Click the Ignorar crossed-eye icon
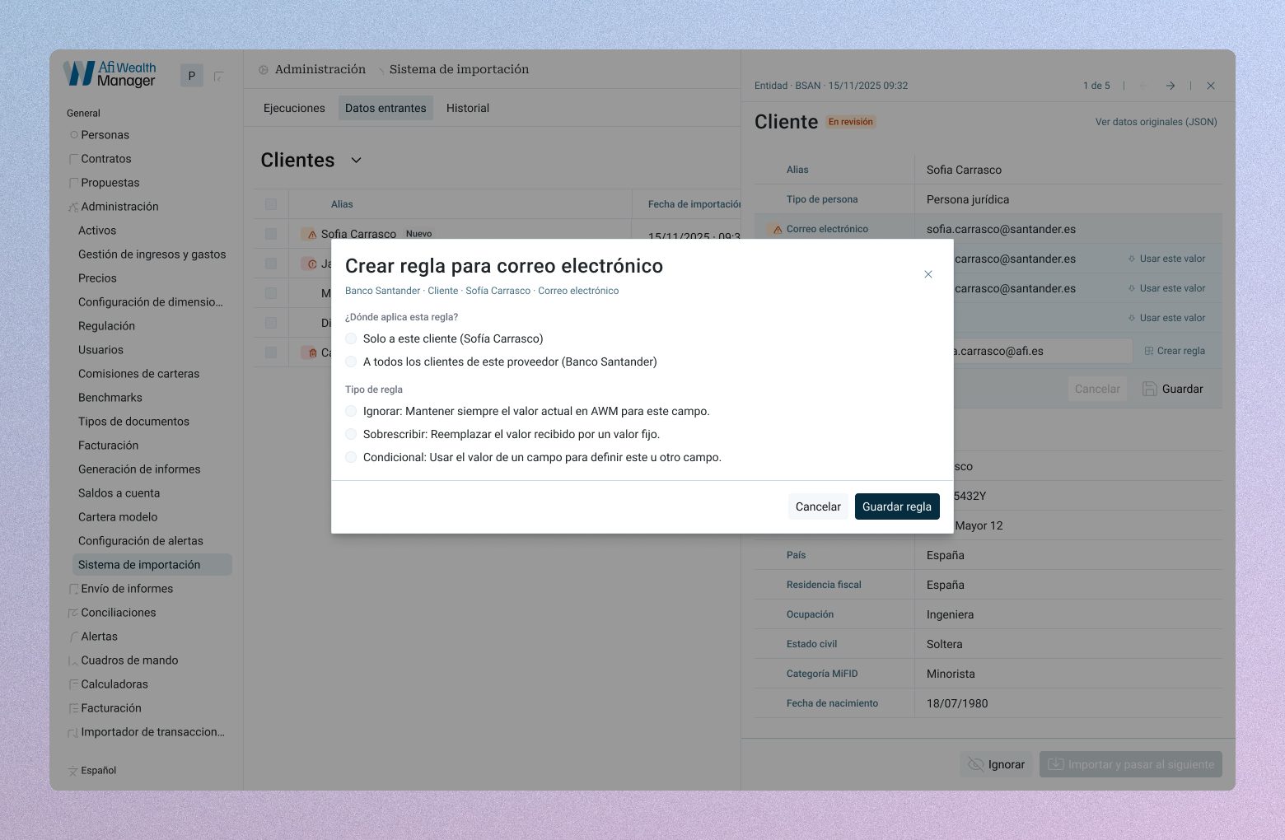 [x=975, y=764]
